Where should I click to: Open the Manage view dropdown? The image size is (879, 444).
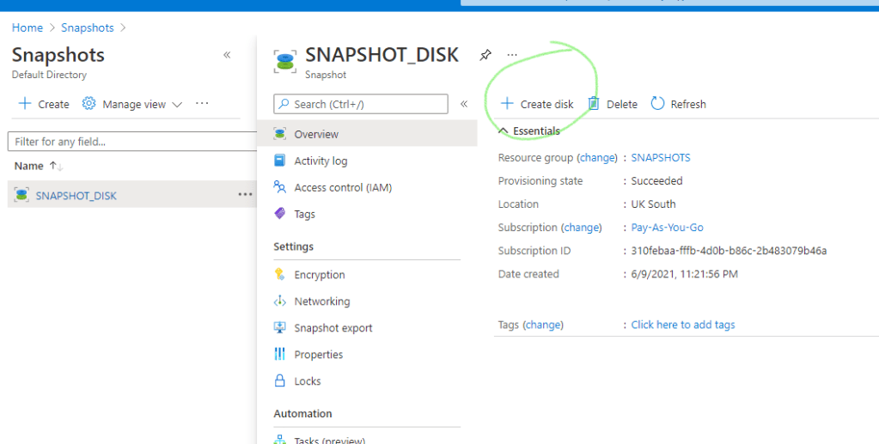click(x=133, y=104)
